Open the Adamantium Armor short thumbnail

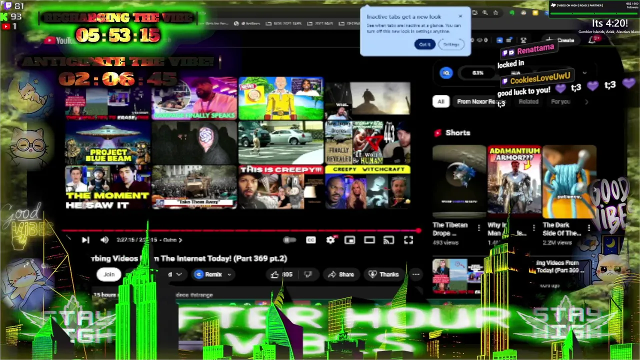point(514,181)
